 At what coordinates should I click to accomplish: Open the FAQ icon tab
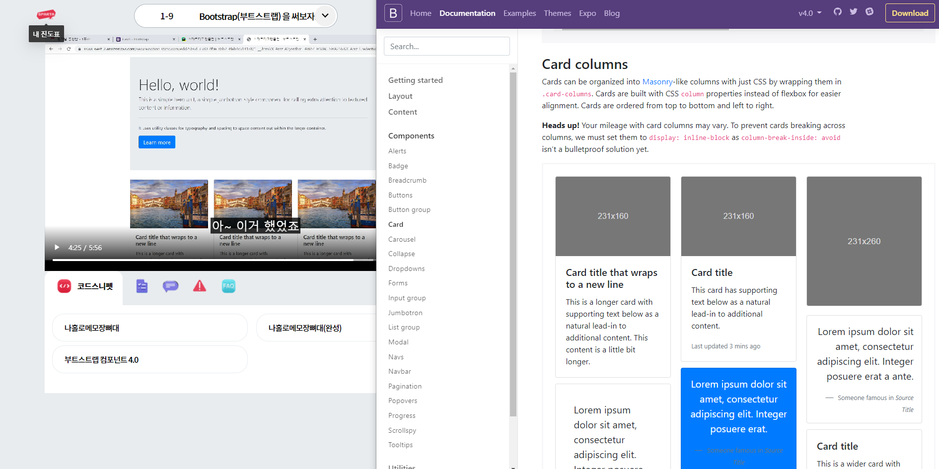point(228,286)
